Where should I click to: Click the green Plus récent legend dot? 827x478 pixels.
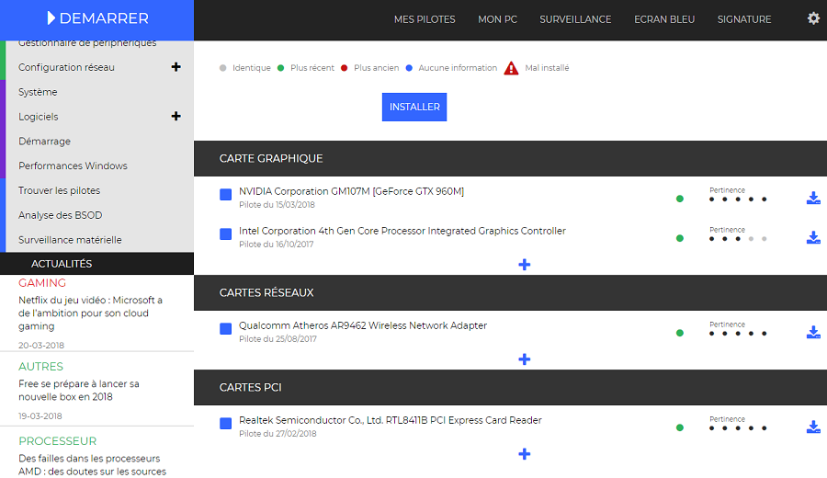click(x=280, y=68)
